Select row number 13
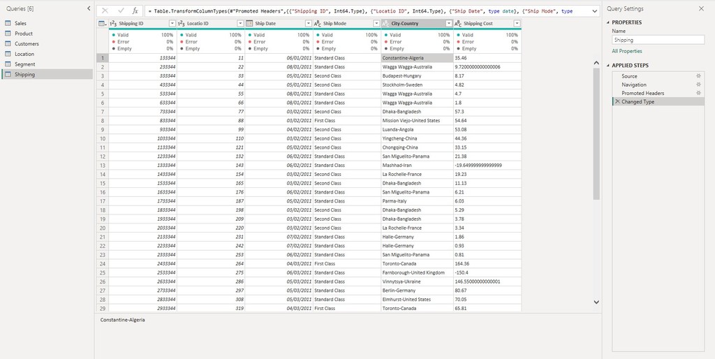Image resolution: width=715 pixels, height=359 pixels. click(103, 165)
